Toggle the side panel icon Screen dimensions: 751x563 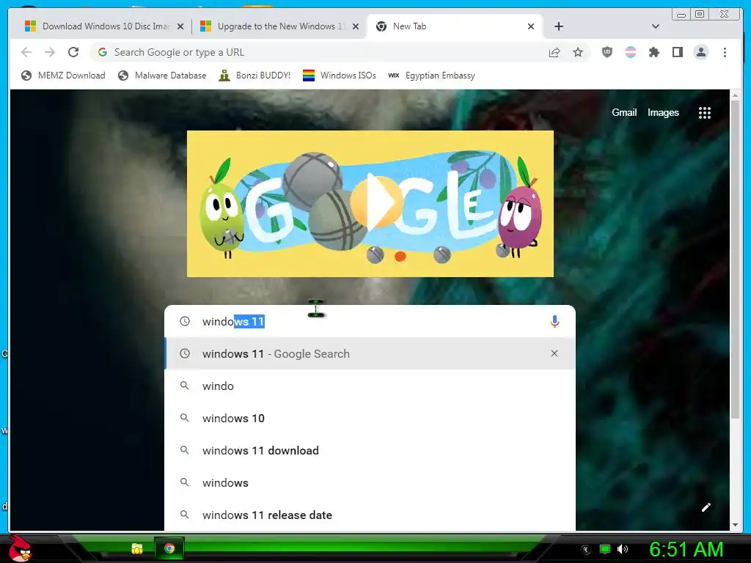pyautogui.click(x=677, y=52)
